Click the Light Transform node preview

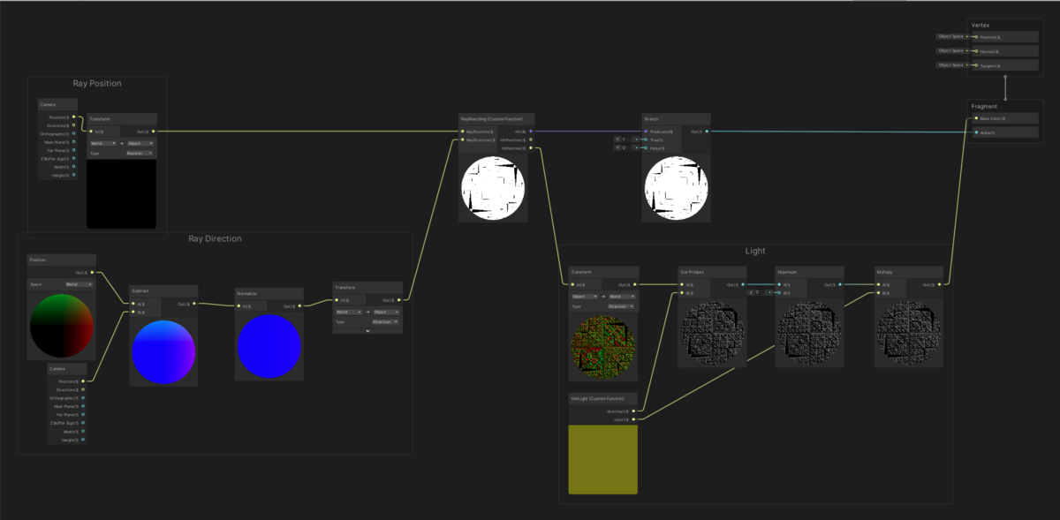point(602,347)
